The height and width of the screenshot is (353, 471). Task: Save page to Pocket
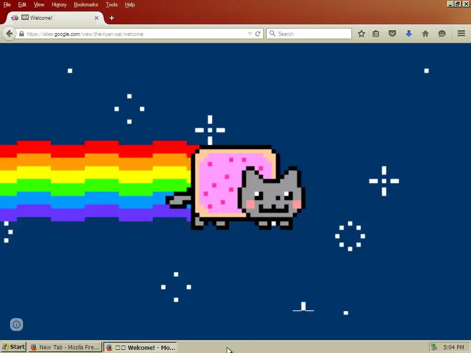[392, 33]
